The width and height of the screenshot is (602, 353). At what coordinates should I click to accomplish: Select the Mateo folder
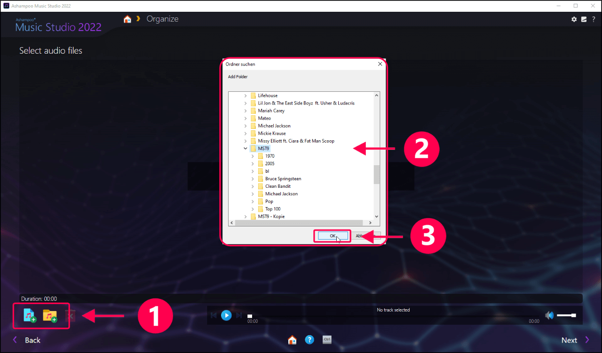pyautogui.click(x=264, y=118)
